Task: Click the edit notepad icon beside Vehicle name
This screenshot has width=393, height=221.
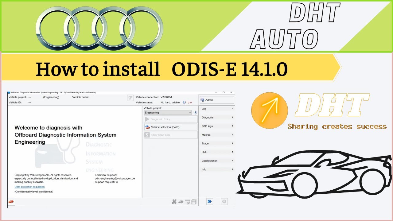Action: coord(130,98)
